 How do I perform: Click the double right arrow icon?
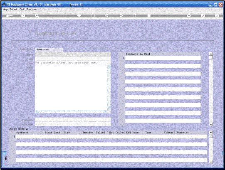(x=121, y=15)
